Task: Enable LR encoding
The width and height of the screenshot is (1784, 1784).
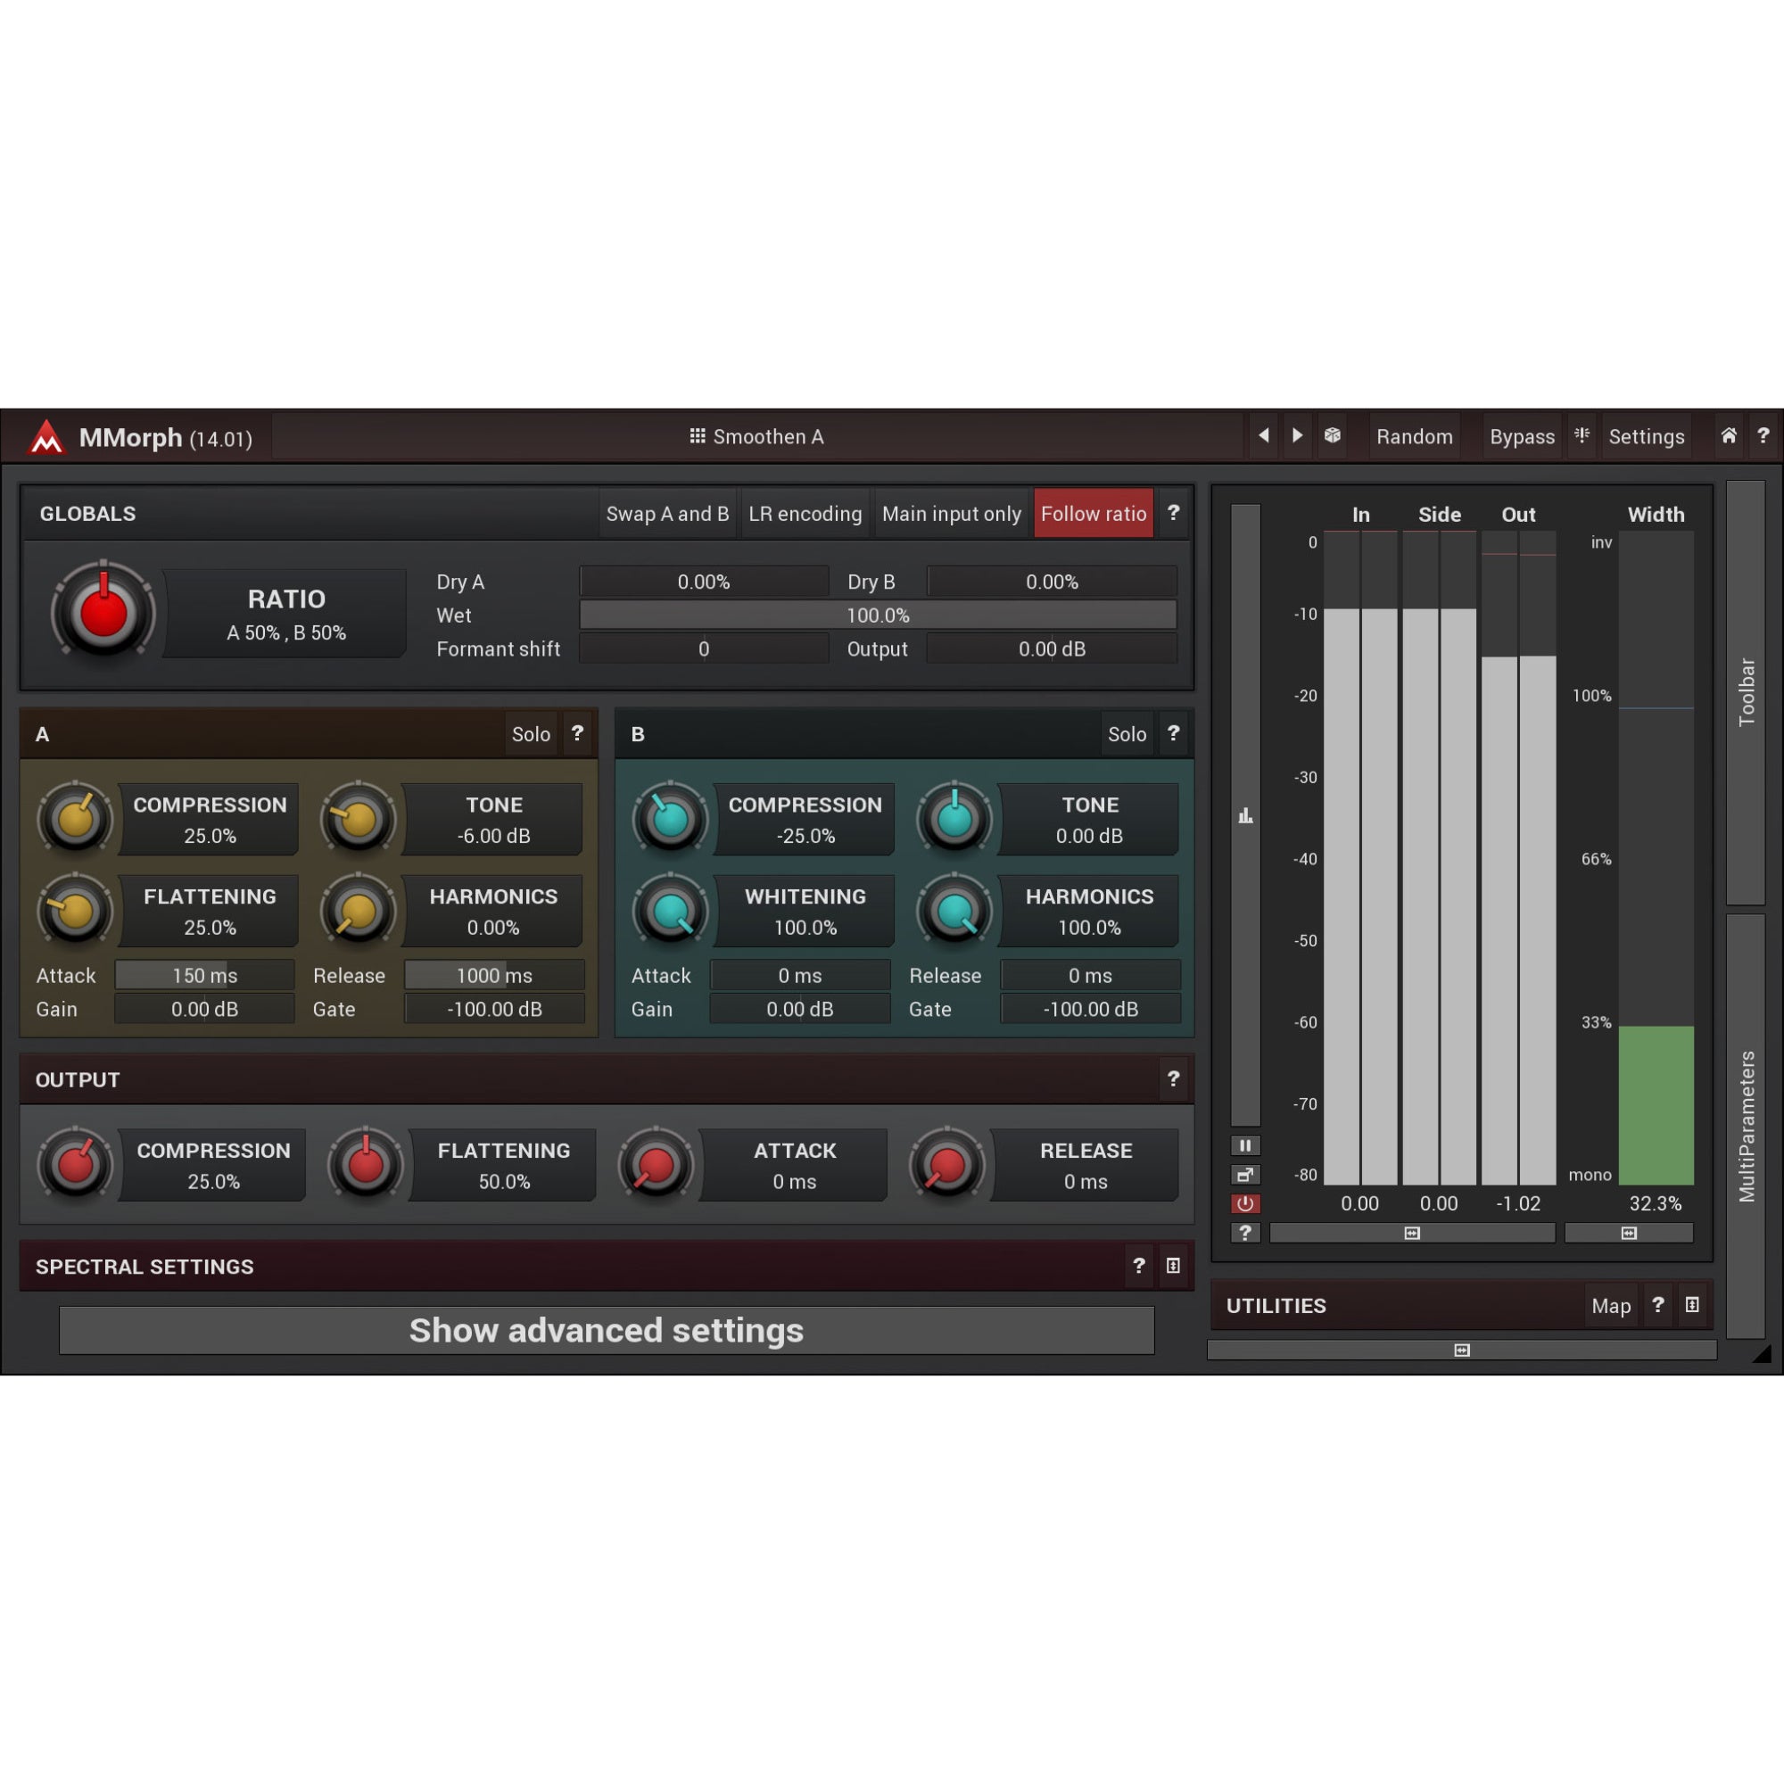Action: (x=805, y=514)
